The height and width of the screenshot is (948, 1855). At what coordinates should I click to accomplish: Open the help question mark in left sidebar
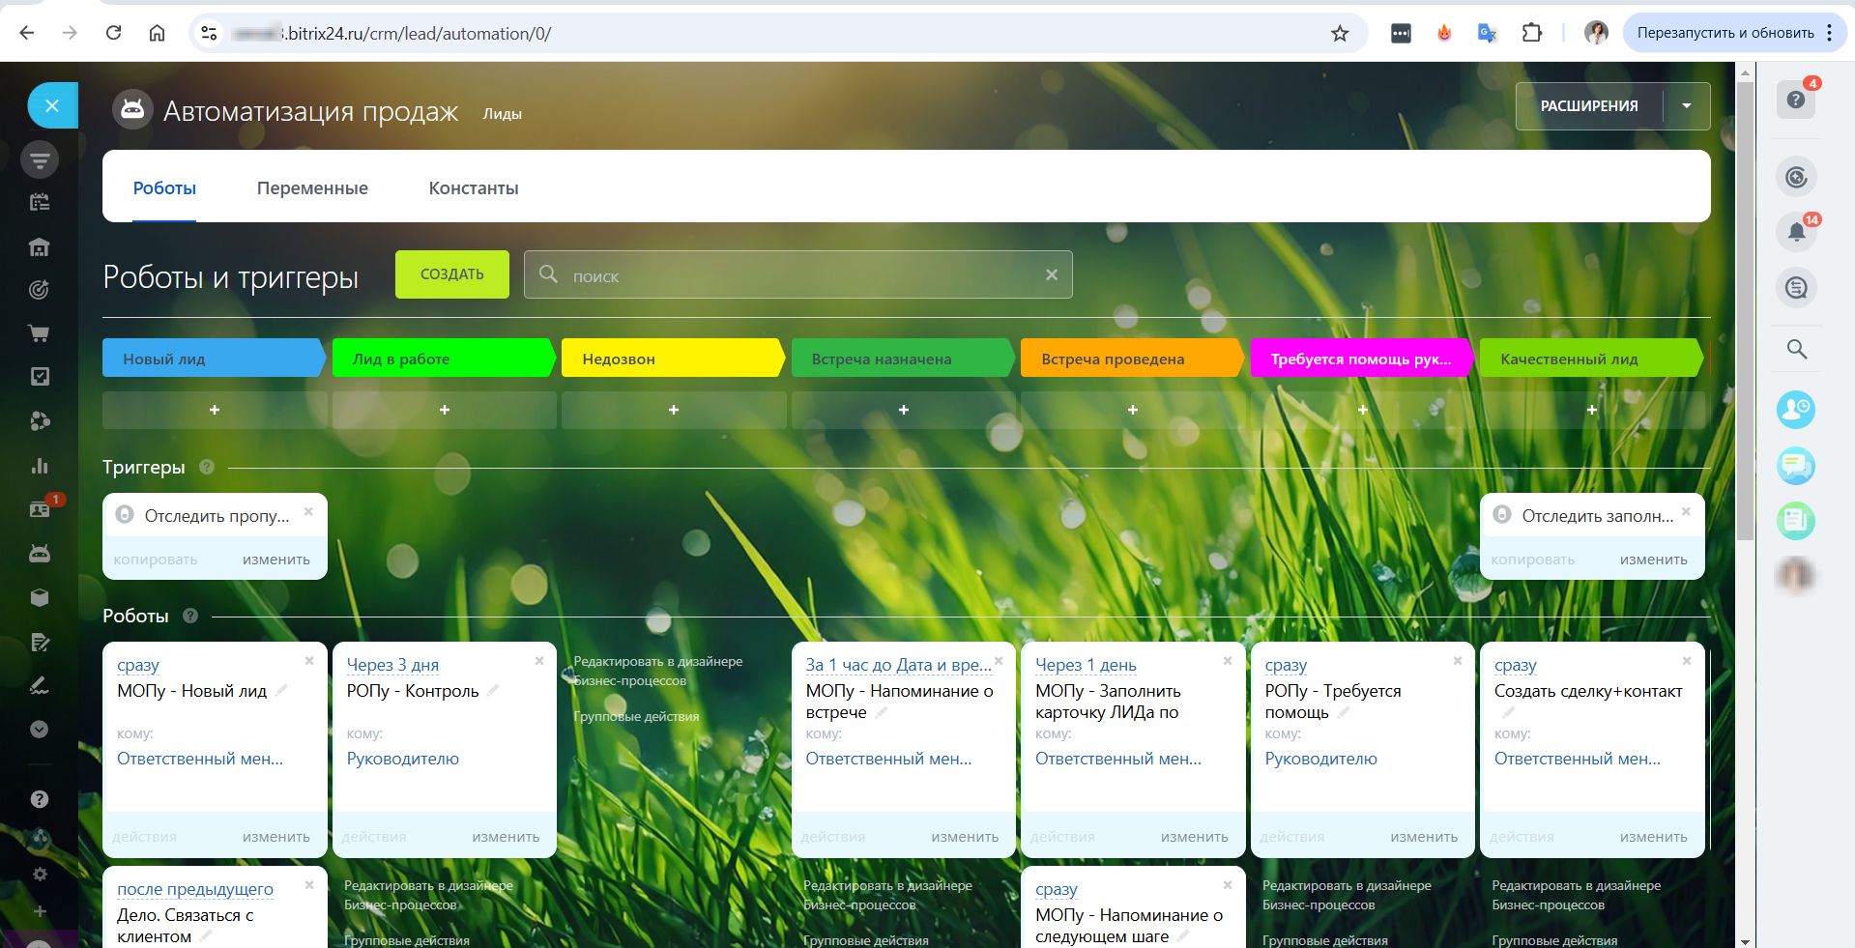coord(40,799)
